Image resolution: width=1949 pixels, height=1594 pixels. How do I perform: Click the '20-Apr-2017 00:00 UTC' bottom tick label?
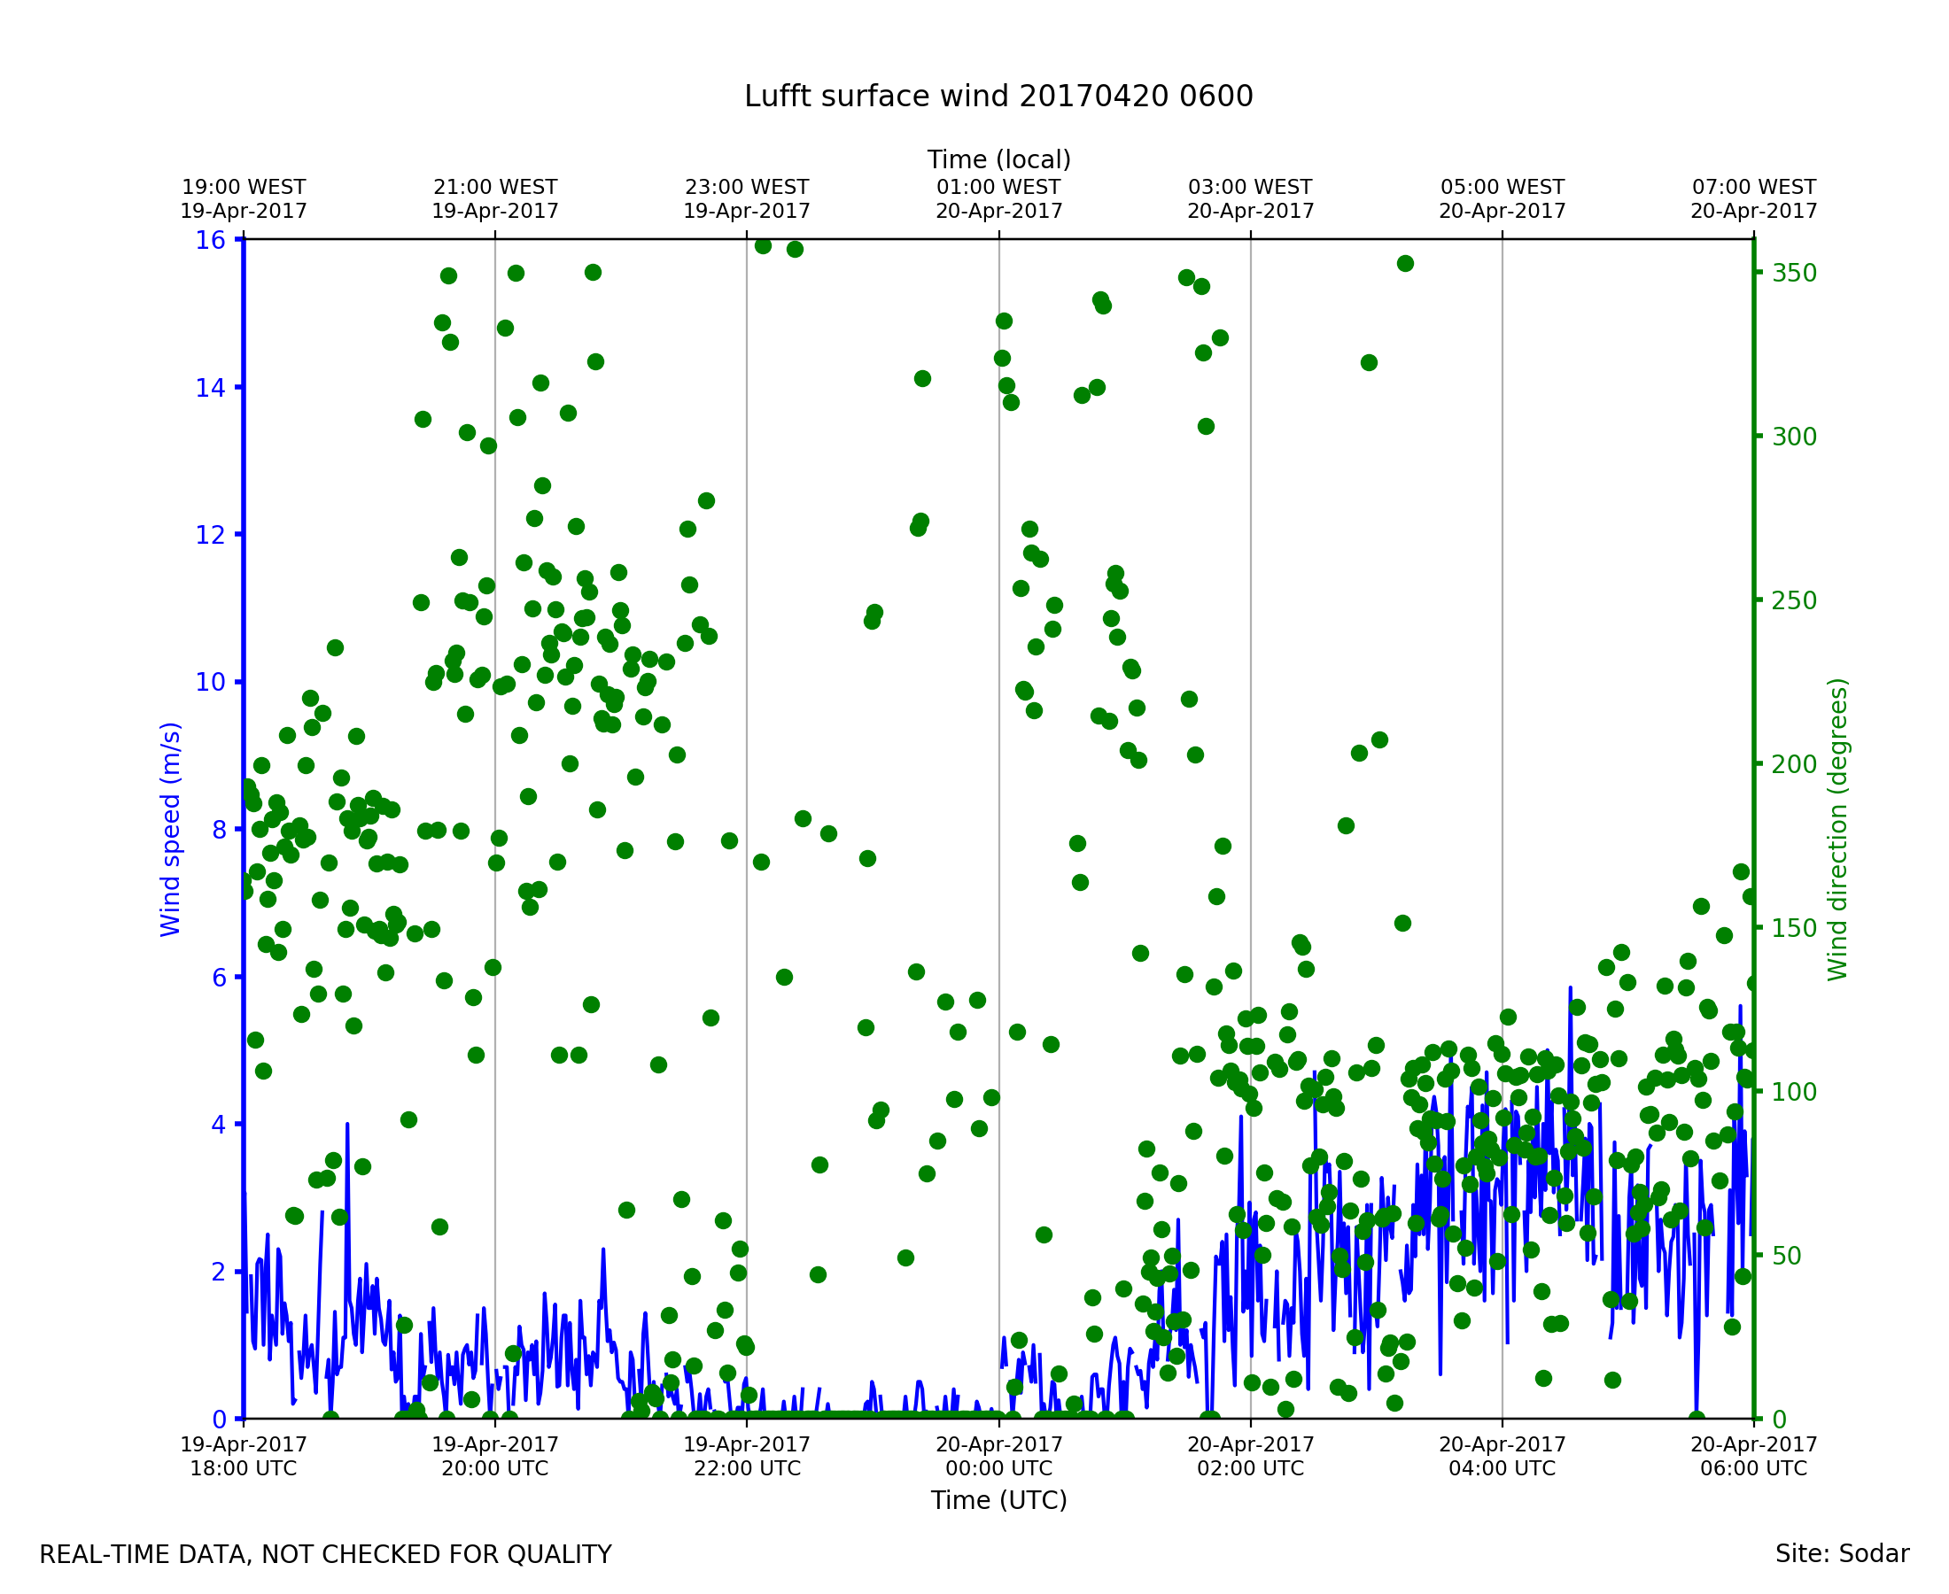(998, 1456)
